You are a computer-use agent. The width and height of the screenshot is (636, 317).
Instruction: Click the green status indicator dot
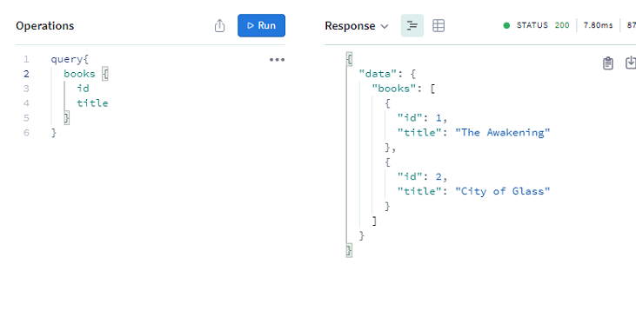click(x=506, y=25)
